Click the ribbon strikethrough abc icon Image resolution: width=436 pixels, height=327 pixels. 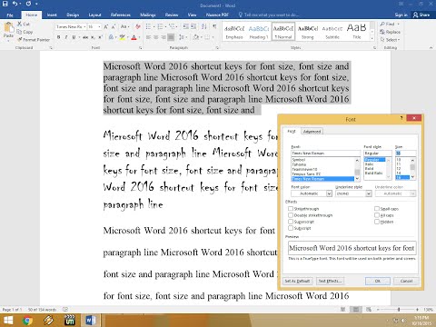coord(85,37)
